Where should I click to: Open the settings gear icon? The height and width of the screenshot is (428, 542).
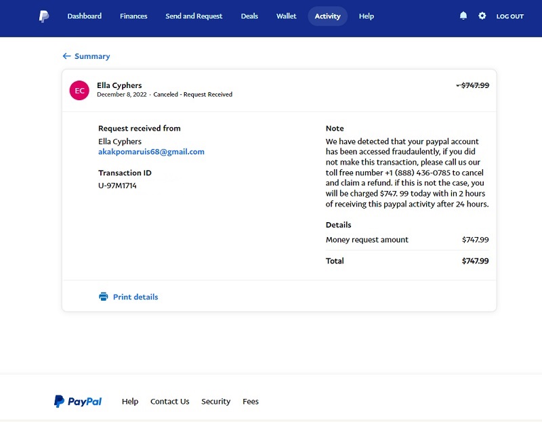pos(482,16)
